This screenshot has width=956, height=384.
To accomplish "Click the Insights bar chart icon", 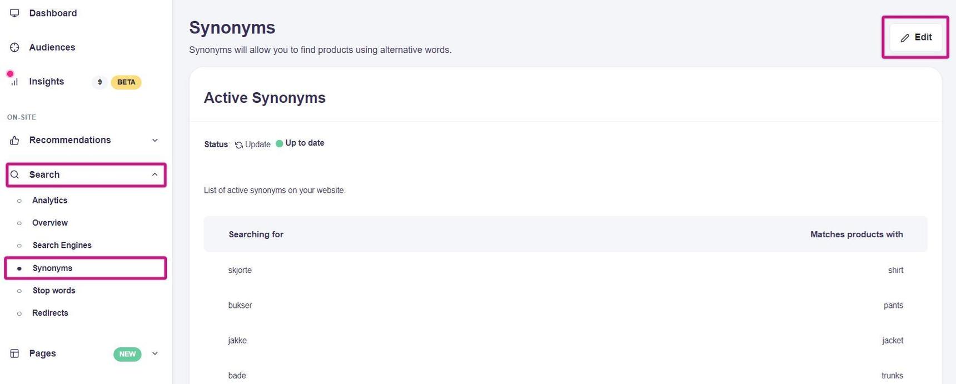I will pos(14,82).
